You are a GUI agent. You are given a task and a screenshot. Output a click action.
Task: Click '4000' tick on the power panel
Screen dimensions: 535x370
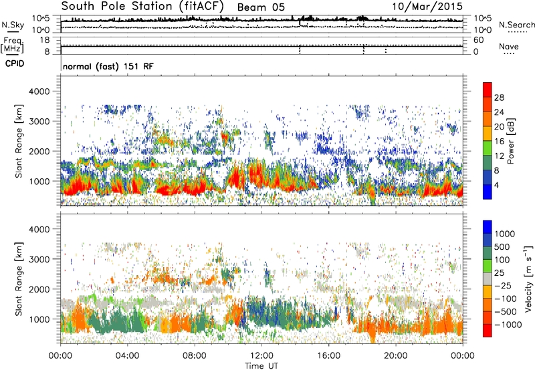coord(39,91)
